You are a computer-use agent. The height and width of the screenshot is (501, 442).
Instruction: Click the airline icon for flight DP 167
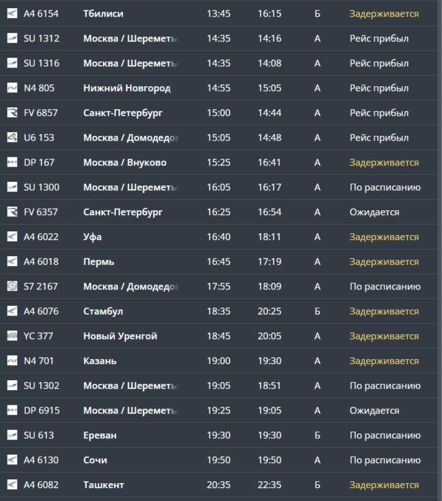pos(12,162)
